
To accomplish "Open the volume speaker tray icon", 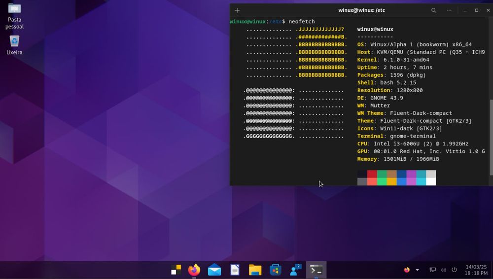I will (443, 270).
